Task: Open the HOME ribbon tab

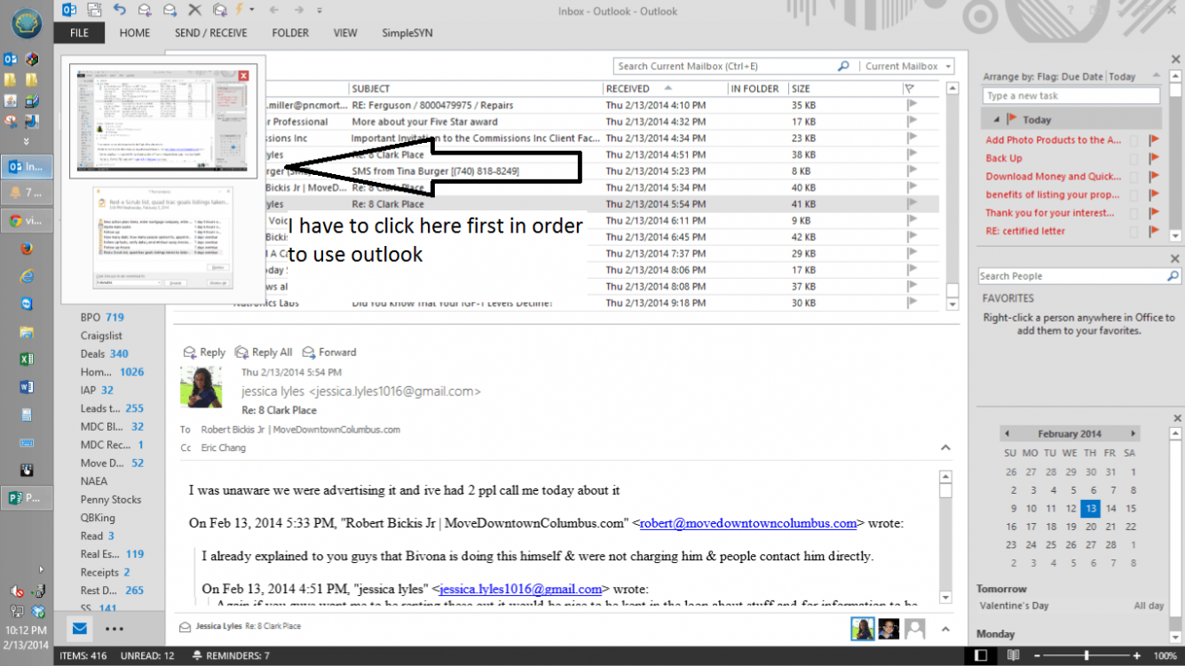Action: tap(135, 33)
